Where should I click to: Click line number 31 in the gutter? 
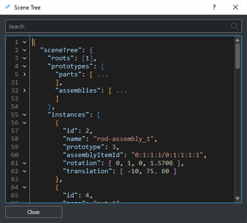click(15, 82)
